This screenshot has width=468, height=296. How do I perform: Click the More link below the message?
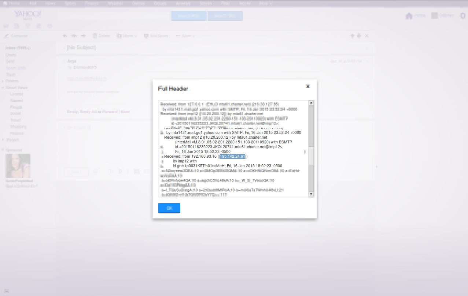coord(125,112)
